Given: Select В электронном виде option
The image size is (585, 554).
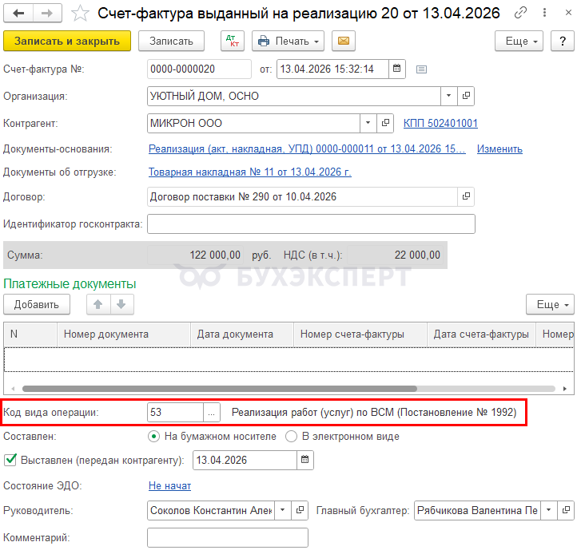Looking at the screenshot, I should [292, 437].
